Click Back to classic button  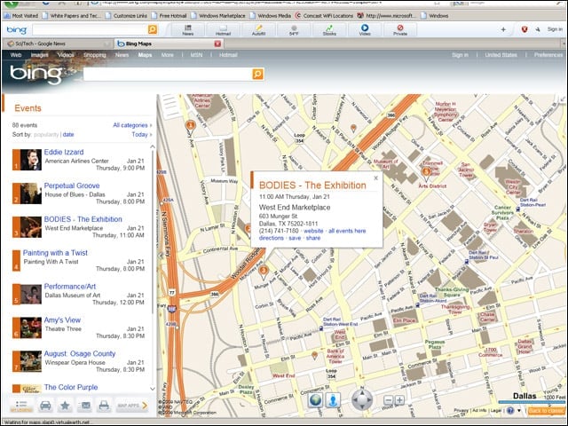[x=546, y=410]
